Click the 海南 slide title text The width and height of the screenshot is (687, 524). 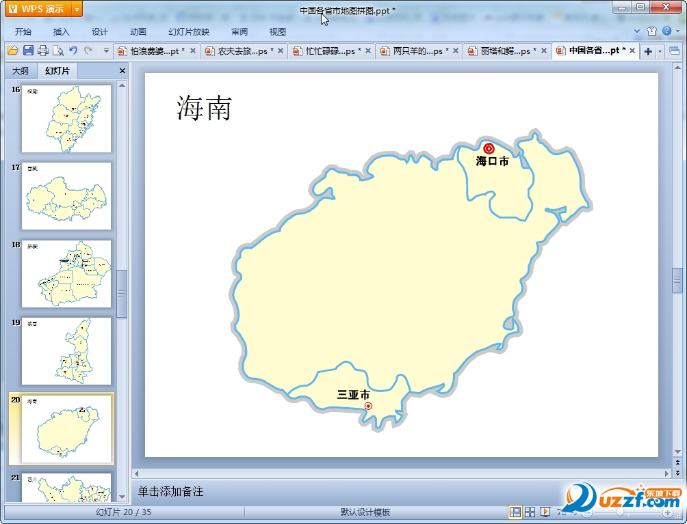tap(204, 107)
